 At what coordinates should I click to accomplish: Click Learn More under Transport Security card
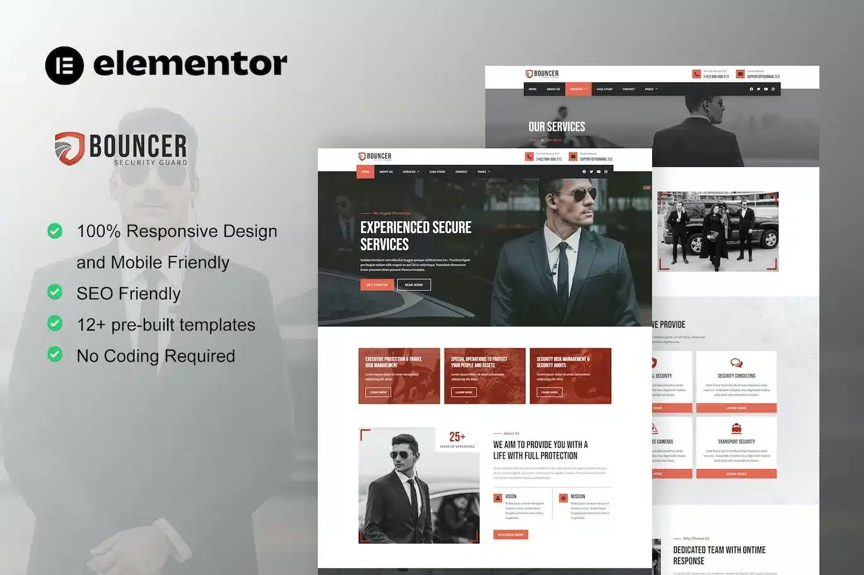click(x=736, y=474)
